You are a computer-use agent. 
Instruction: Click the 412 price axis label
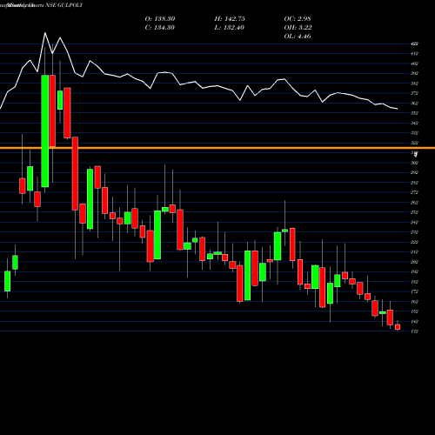[414, 54]
